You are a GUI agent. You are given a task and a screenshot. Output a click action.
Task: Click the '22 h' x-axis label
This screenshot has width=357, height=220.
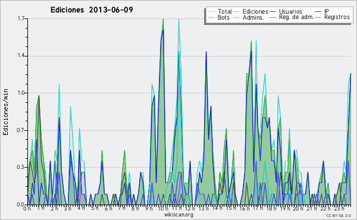pyautogui.click(x=325, y=209)
